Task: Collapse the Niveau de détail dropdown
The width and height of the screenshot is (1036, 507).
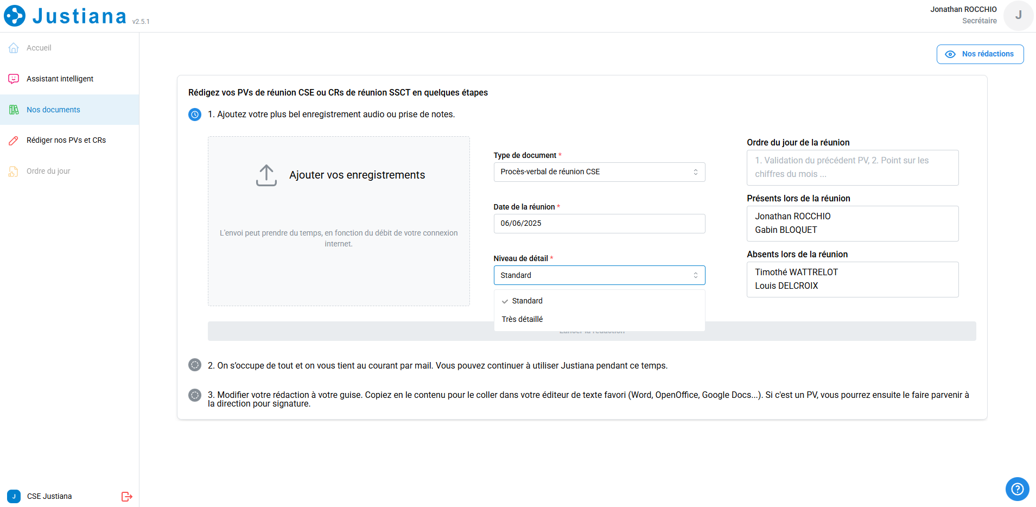Action: [x=599, y=275]
